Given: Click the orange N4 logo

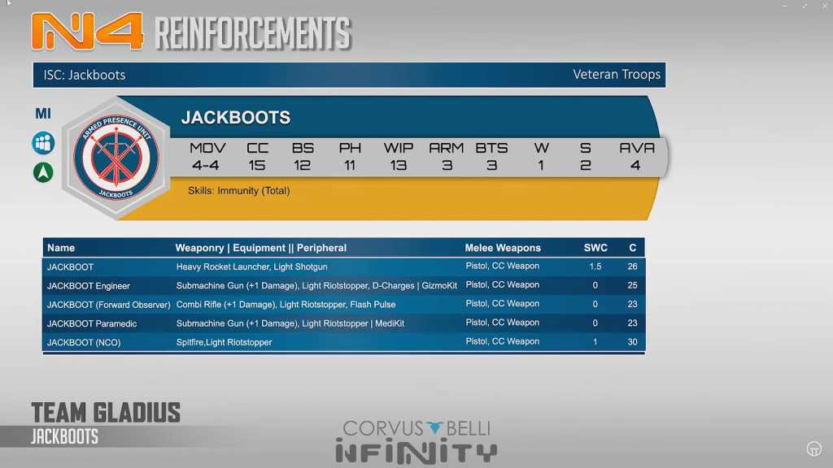Looking at the screenshot, I should [88, 32].
